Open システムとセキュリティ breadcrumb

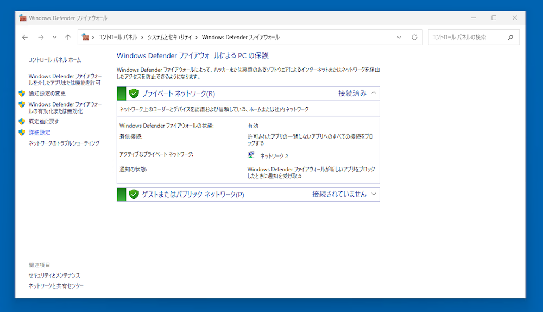pyautogui.click(x=169, y=37)
